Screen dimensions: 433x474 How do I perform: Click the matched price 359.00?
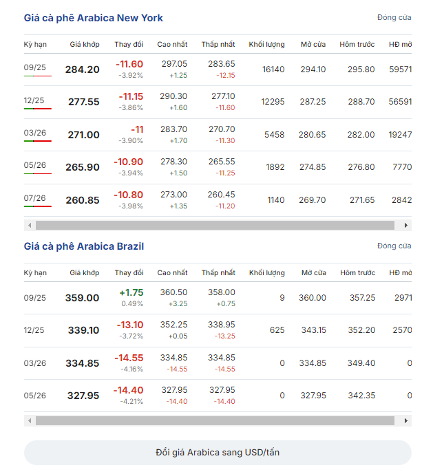click(83, 298)
